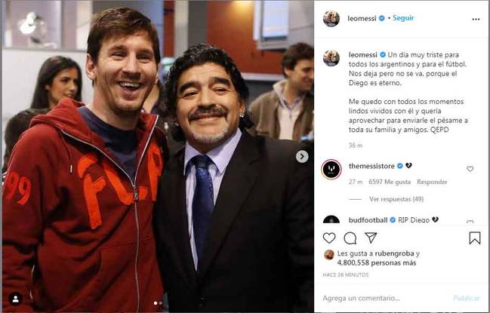This screenshot has width=490, height=313.
Task: Click Publicar to post comment
Action: [467, 298]
